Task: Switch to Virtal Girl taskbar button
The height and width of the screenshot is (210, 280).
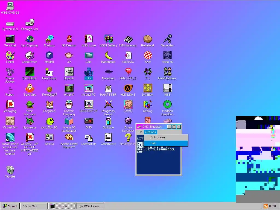Action: point(34,206)
